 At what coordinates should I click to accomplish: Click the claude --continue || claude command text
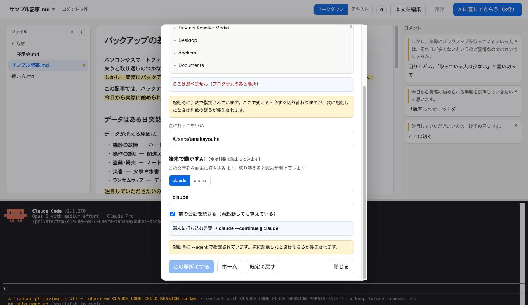pyautogui.click(x=249, y=228)
